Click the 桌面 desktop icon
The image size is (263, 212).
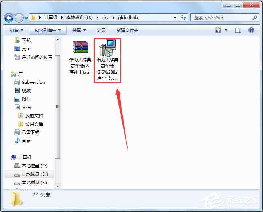click(x=17, y=49)
